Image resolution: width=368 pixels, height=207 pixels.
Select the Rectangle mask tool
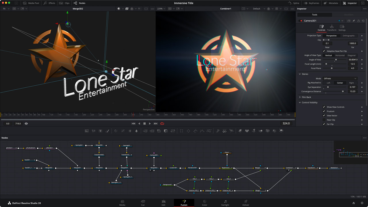coord(182,131)
